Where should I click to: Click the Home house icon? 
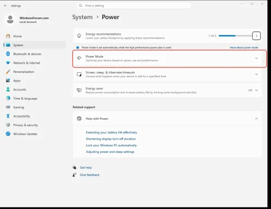pos(8,36)
